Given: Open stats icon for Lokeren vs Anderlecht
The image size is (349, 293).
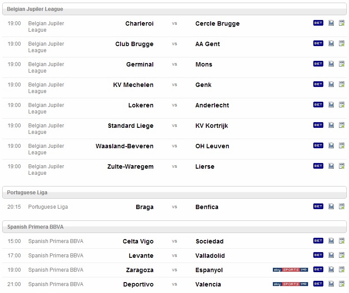Looking at the screenshot, I should 331,105.
